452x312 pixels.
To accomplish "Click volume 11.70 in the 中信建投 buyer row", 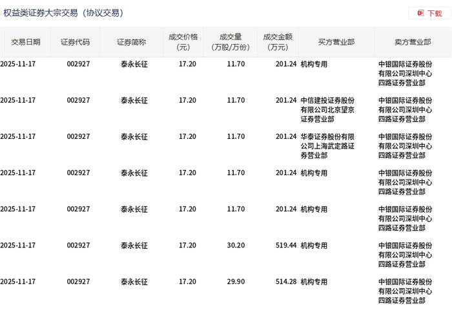I will (x=236, y=100).
